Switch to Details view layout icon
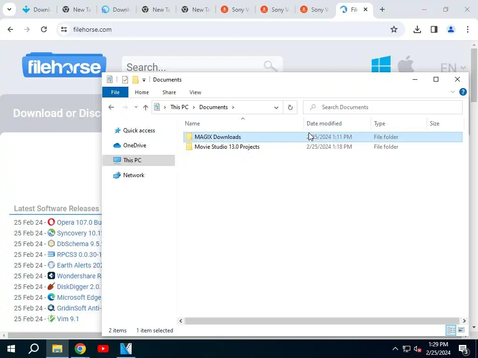The height and width of the screenshot is (358, 478). click(451, 330)
